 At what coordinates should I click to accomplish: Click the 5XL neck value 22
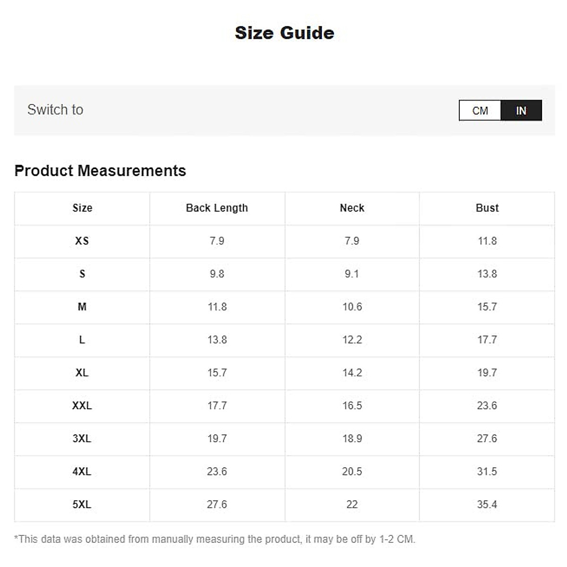click(x=352, y=505)
